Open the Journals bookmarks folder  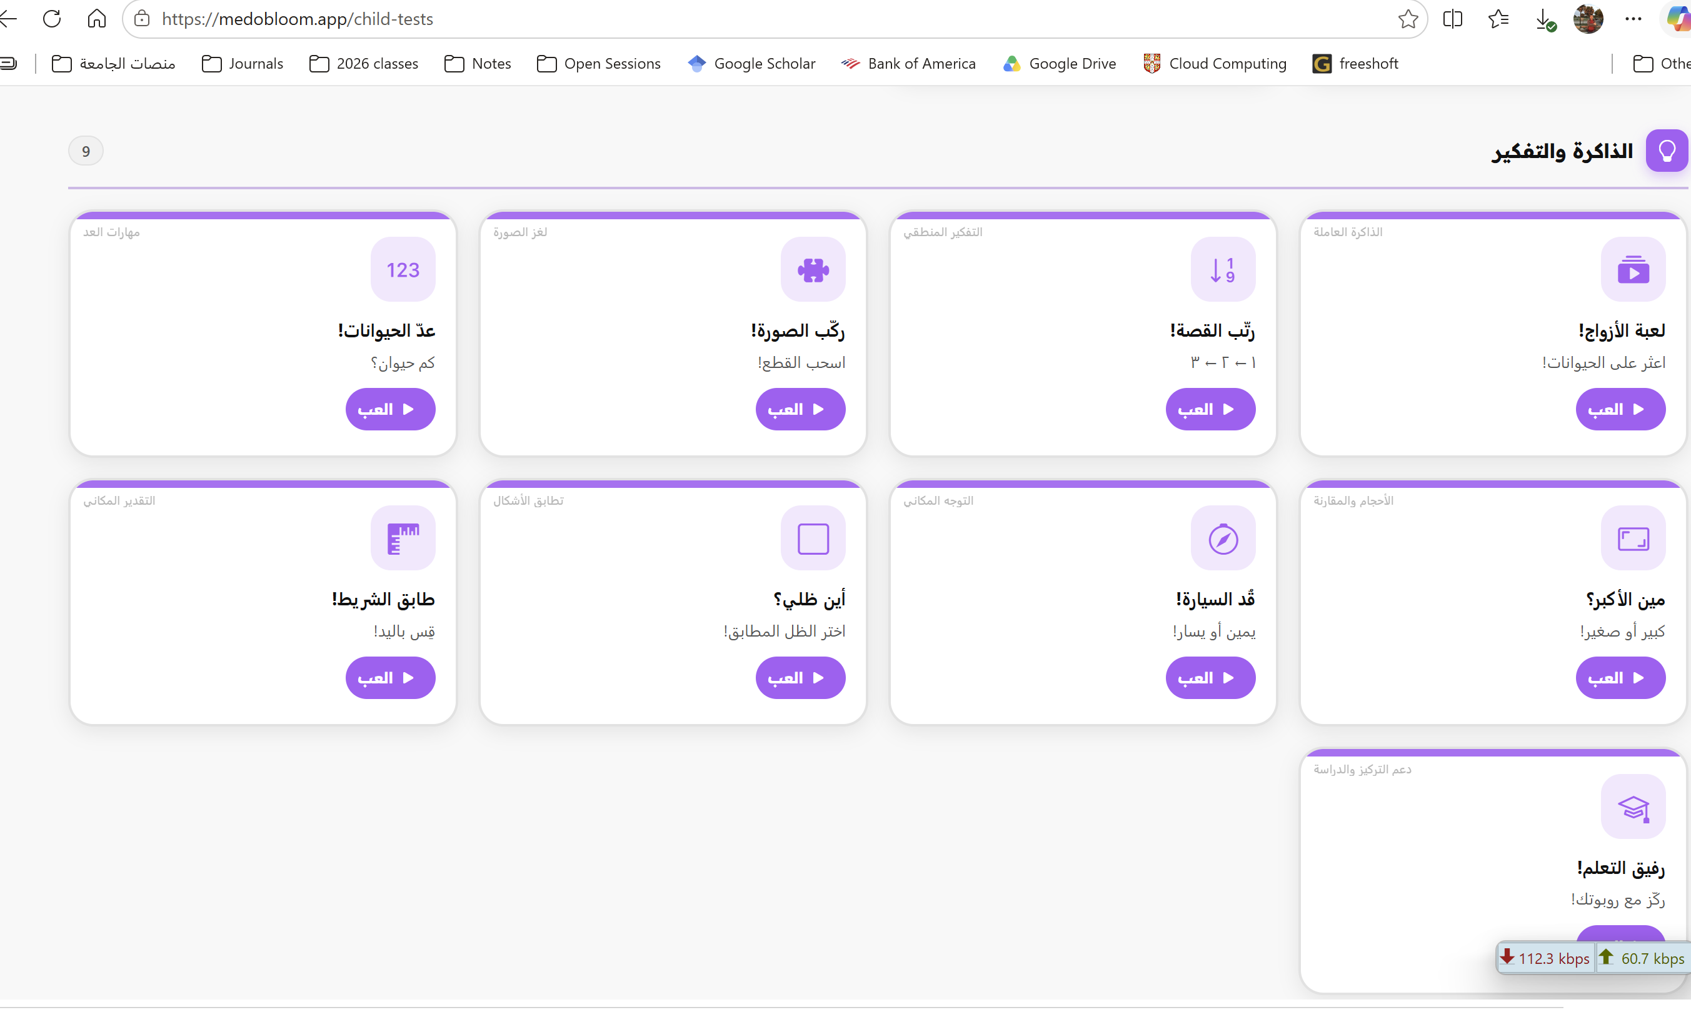tap(243, 64)
